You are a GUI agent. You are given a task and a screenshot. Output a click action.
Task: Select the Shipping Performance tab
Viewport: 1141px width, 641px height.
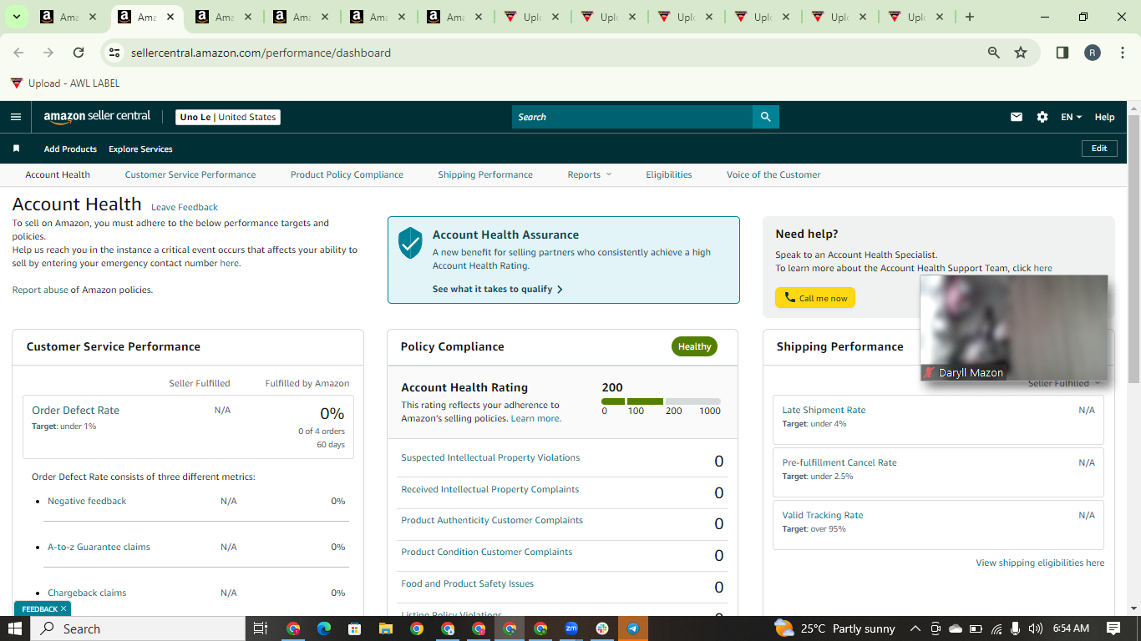click(485, 174)
